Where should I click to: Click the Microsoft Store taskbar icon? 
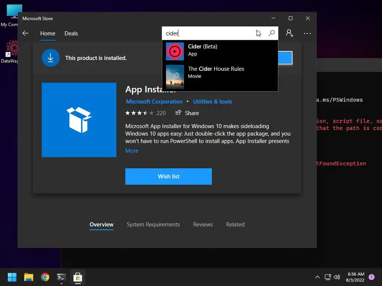click(x=78, y=277)
